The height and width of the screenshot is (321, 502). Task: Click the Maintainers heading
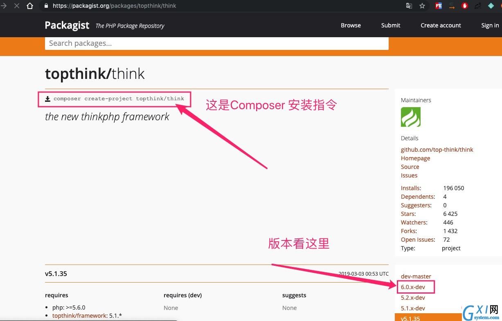tap(416, 100)
